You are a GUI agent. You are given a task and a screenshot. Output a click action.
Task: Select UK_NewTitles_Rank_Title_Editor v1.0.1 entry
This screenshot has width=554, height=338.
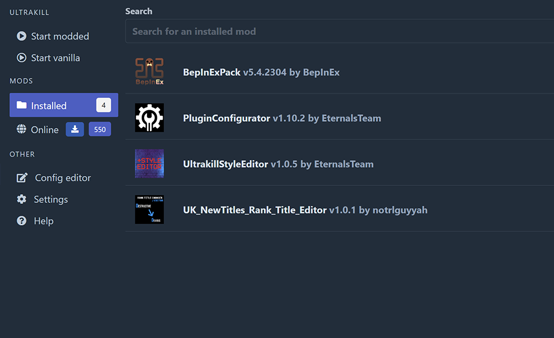click(x=339, y=210)
